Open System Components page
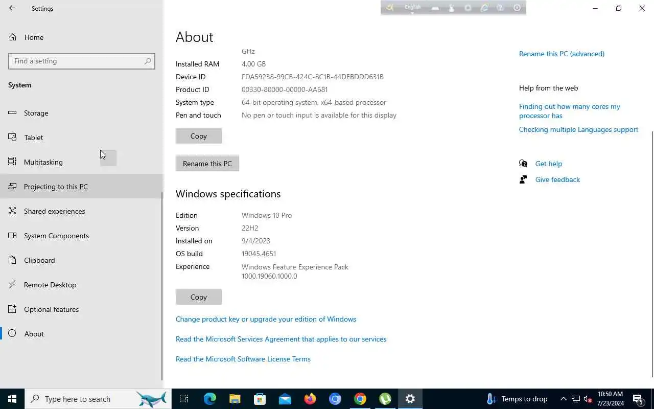This screenshot has width=654, height=409. 81,236
